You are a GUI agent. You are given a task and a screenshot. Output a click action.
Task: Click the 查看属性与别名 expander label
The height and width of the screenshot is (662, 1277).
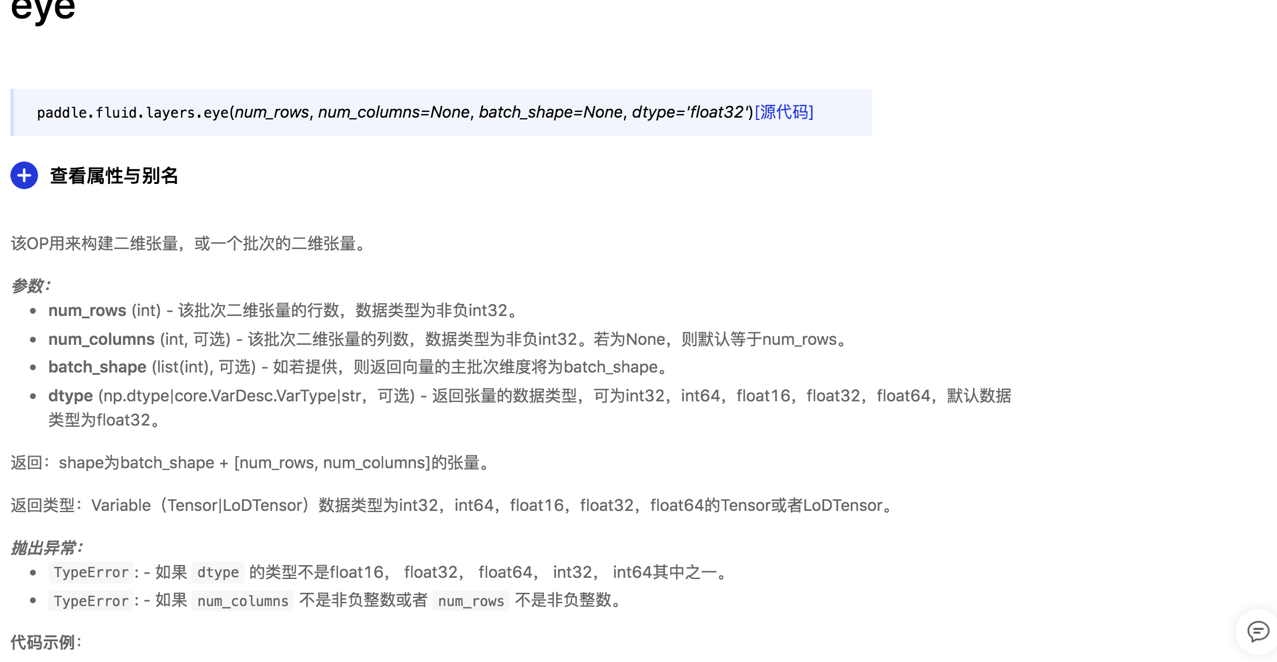click(114, 176)
